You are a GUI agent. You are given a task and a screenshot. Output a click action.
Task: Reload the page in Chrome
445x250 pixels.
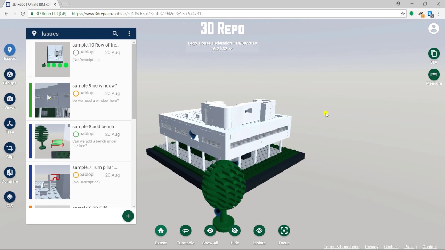point(23,14)
